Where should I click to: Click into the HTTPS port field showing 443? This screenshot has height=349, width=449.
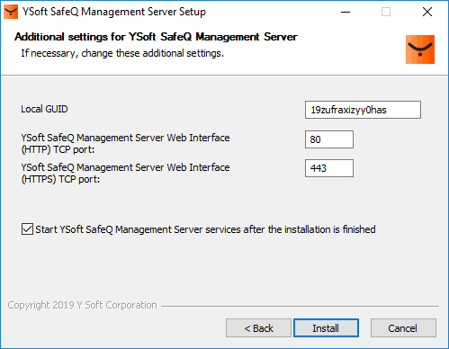click(x=329, y=168)
